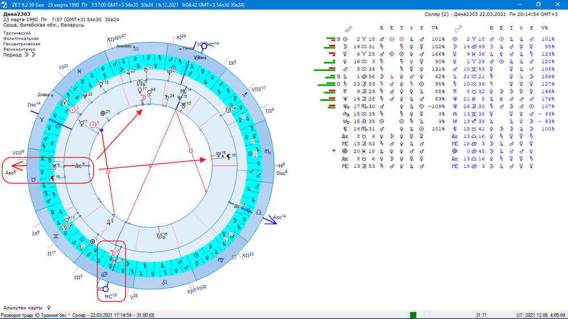Click the Gemini sign on the zodiac ring

point(56,236)
